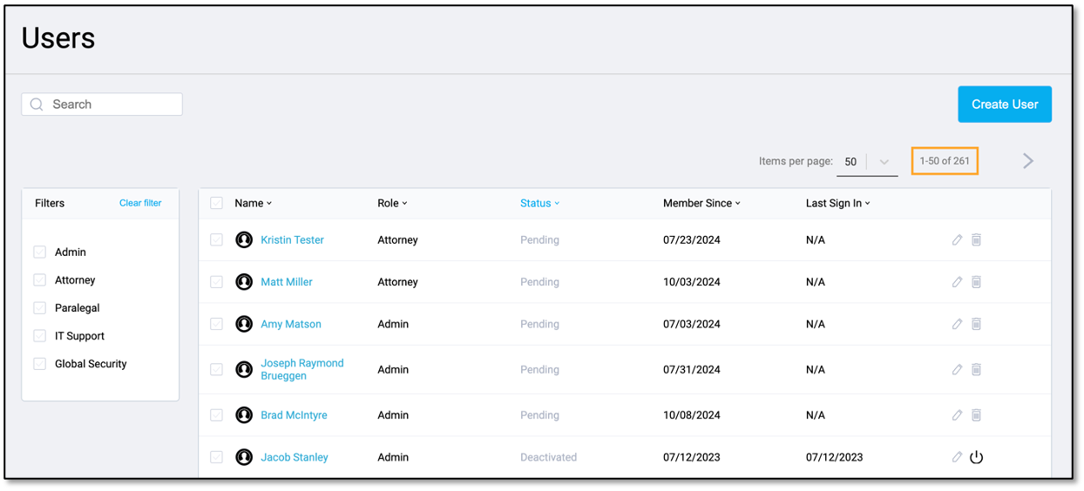
Task: Click the power icon for Jacob Stanley
Action: coord(977,457)
